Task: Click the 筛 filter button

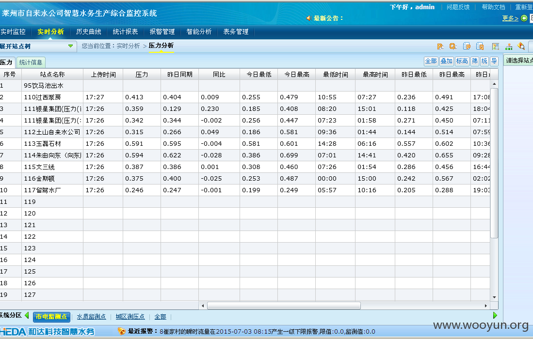Action: 474,61
